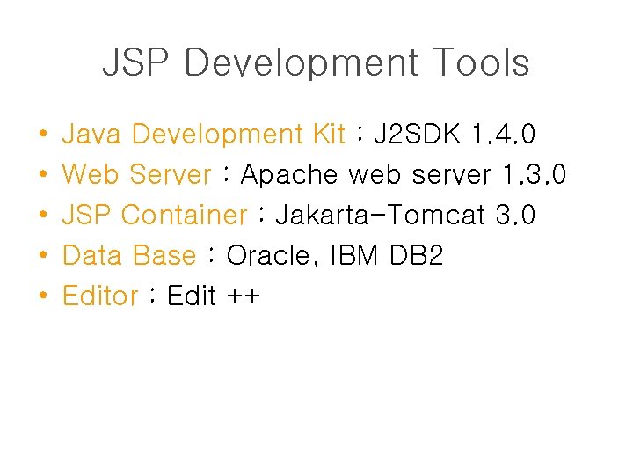The width and height of the screenshot is (633, 475).
Task: Click the text 'Jakarta-Tomcat 3.0'
Action: pyautogui.click(x=405, y=215)
